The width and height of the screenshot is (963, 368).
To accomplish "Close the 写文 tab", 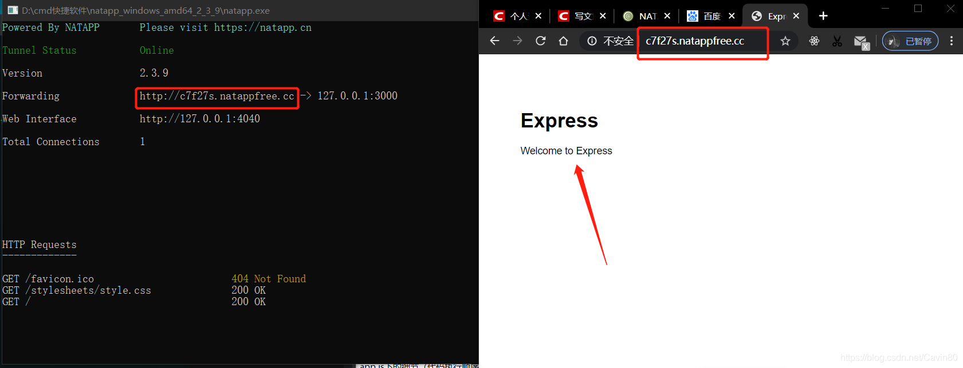I will click(603, 16).
